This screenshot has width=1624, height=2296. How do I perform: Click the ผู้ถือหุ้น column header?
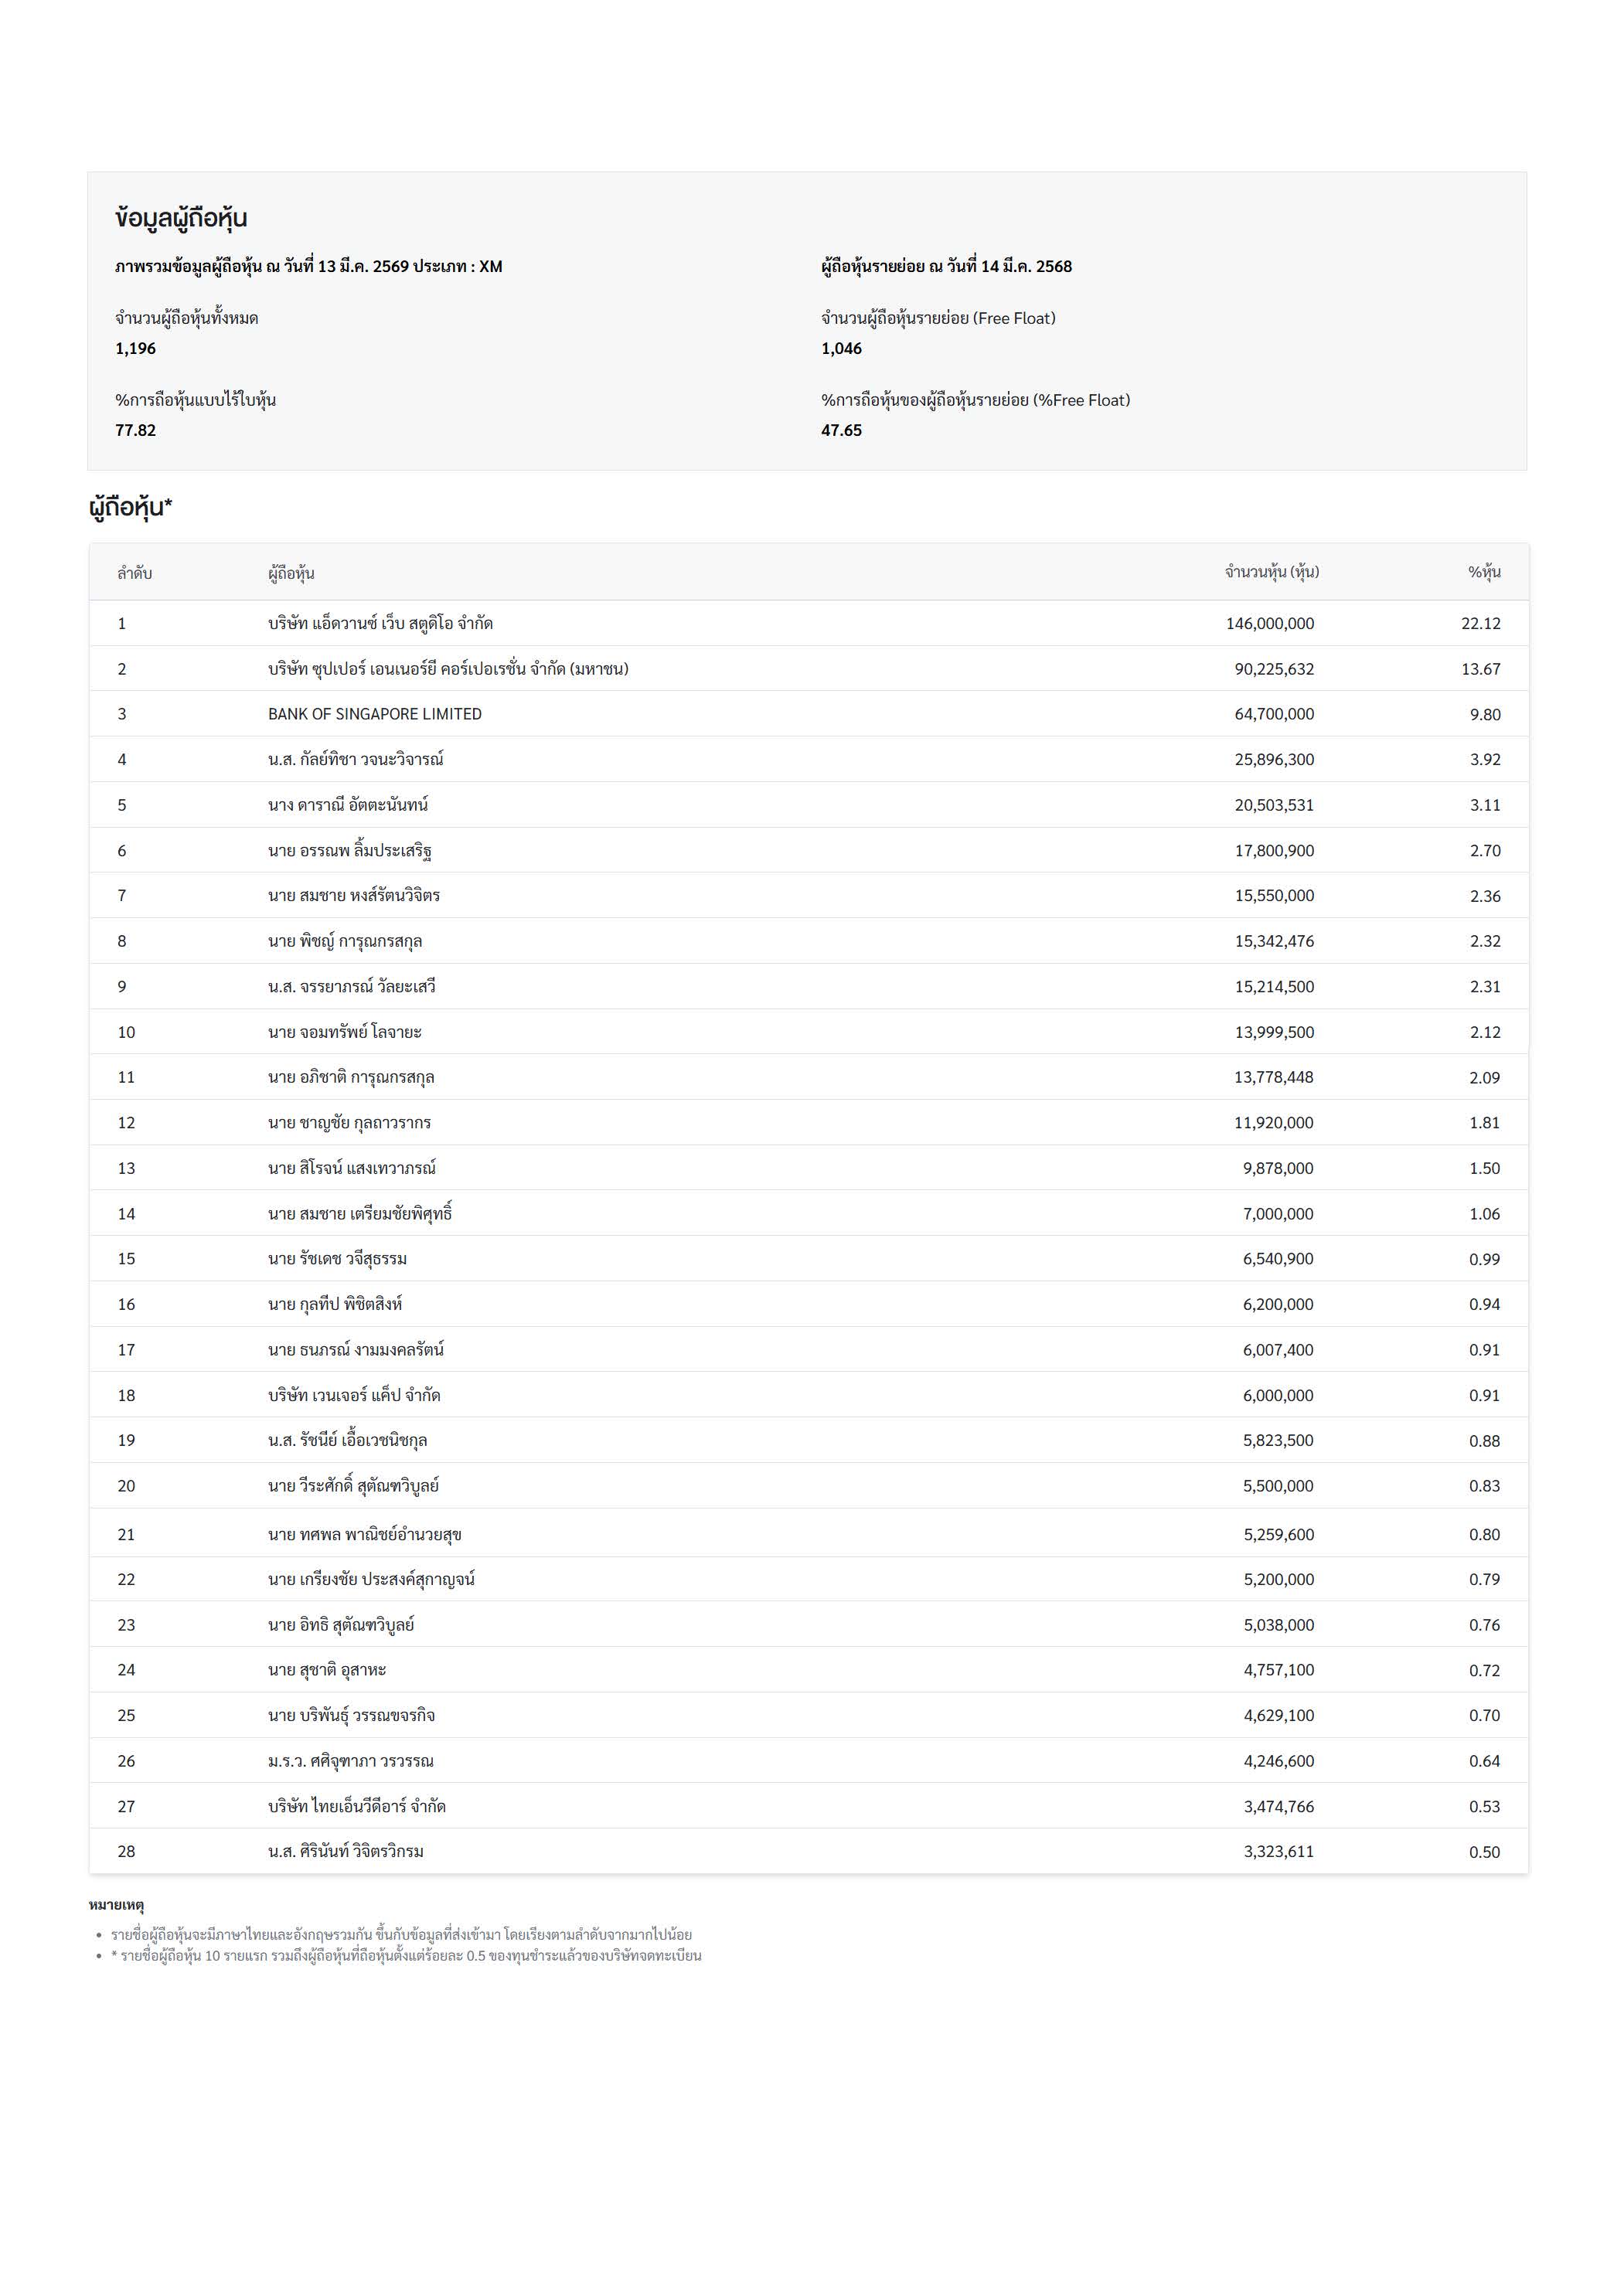coord(291,573)
